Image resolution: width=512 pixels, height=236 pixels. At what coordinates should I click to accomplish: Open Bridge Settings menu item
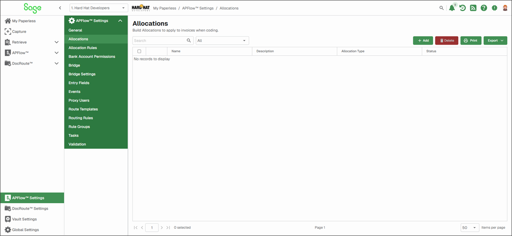pyautogui.click(x=96, y=74)
